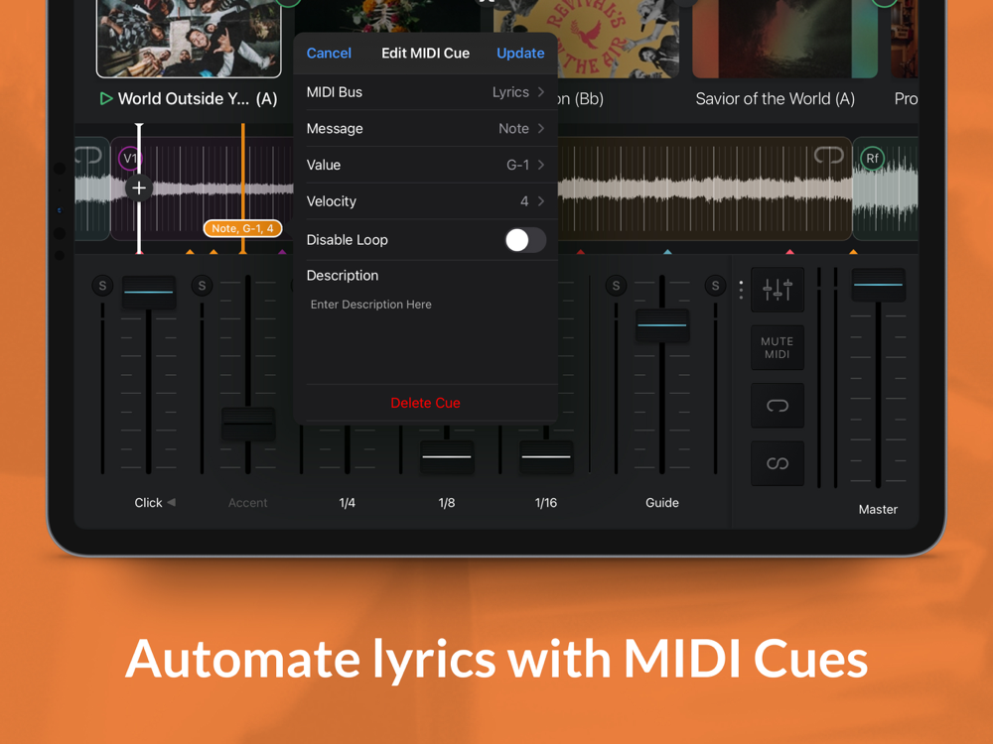Screen dimensions: 993x744
Task: Click the 1/4 channel label
Action: pyautogui.click(x=347, y=503)
